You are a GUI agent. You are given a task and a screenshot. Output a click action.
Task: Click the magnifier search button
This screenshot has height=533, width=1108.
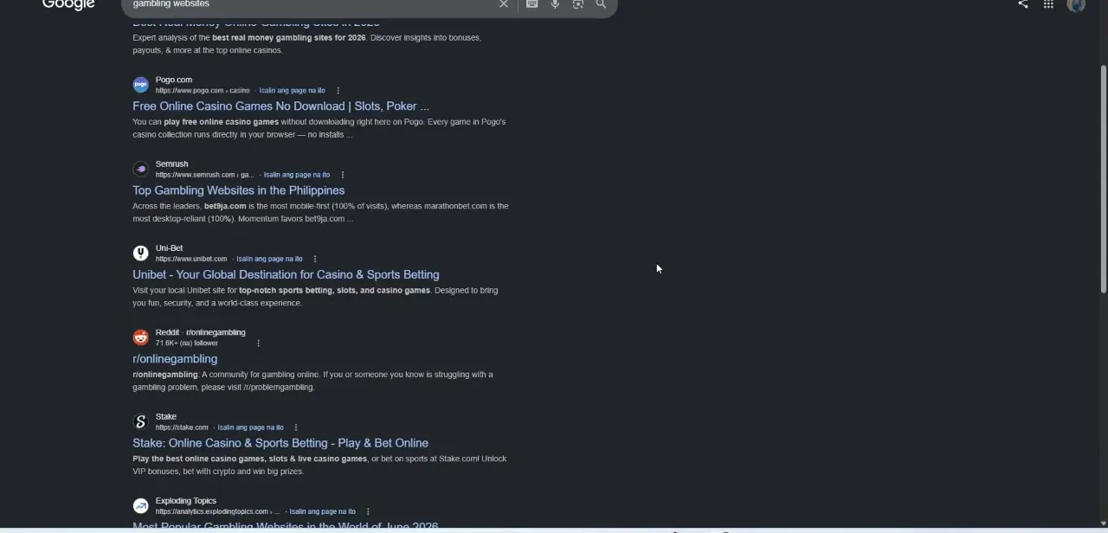(601, 4)
